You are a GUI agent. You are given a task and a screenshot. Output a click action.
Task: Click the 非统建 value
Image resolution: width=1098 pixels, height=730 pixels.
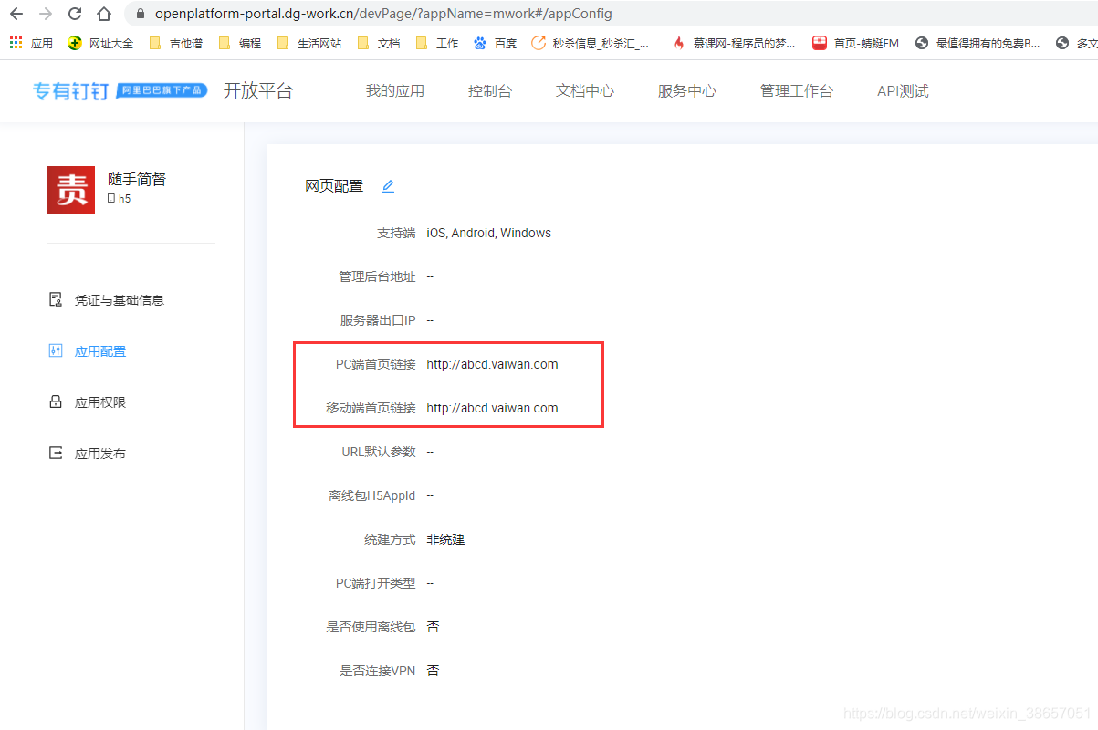[x=445, y=539]
